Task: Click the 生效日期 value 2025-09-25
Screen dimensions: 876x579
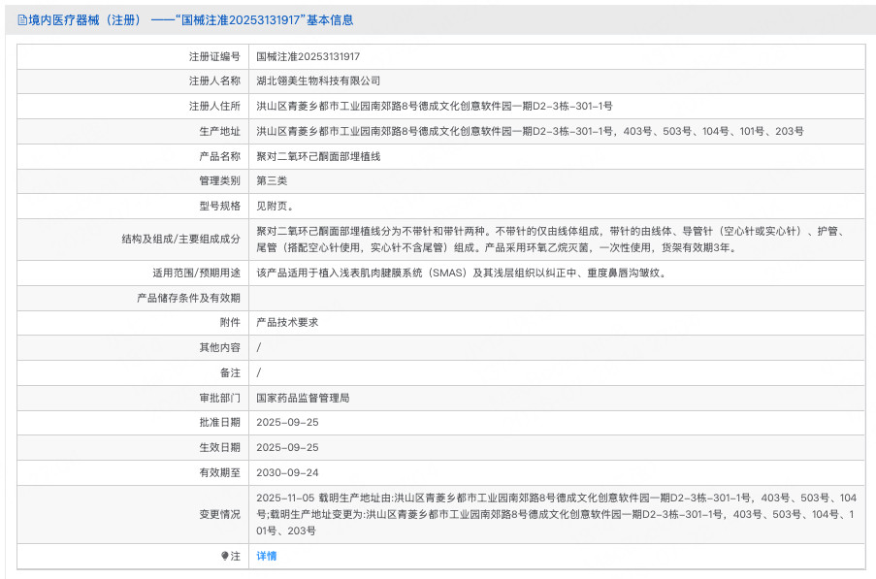Action: click(287, 448)
